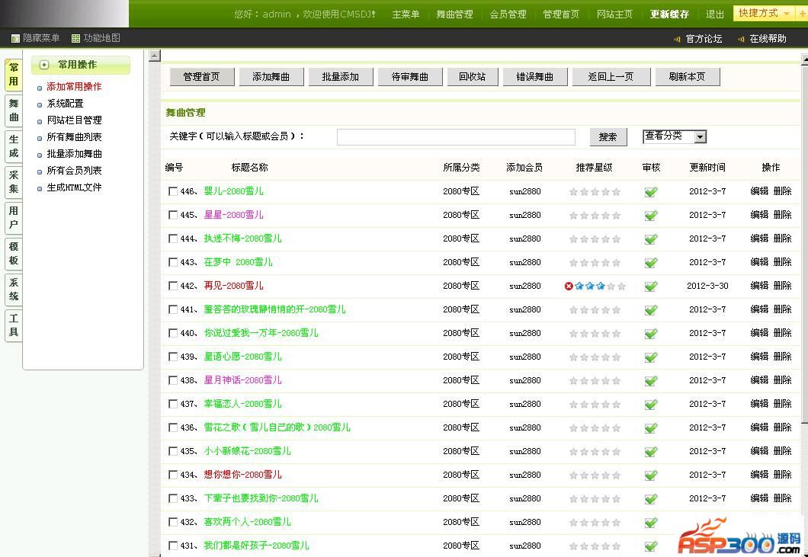Expand the 常用操作 panel header
The image size is (808, 557).
tap(80, 65)
